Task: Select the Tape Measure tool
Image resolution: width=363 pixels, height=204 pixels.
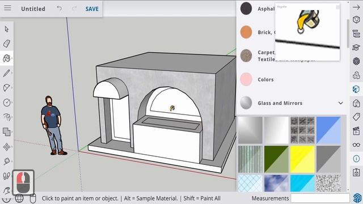Action: pos(7,161)
